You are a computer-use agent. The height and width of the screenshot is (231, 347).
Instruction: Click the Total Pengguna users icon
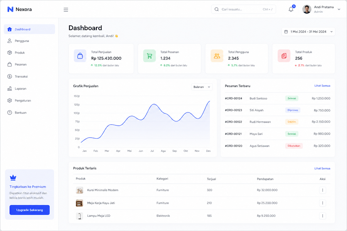tap(217, 56)
